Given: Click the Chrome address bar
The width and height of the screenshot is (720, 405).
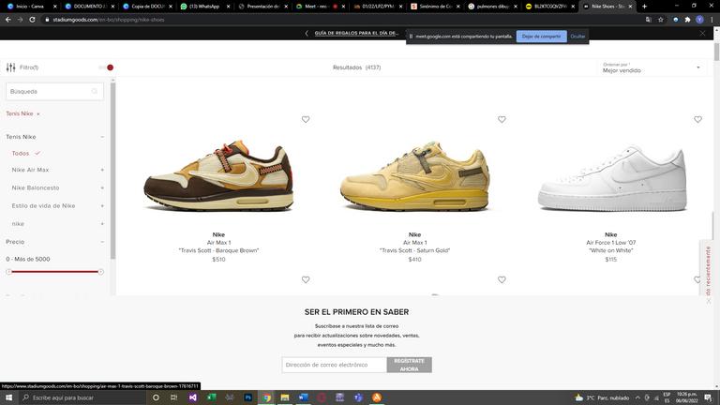Looking at the screenshot, I should coord(344,20).
